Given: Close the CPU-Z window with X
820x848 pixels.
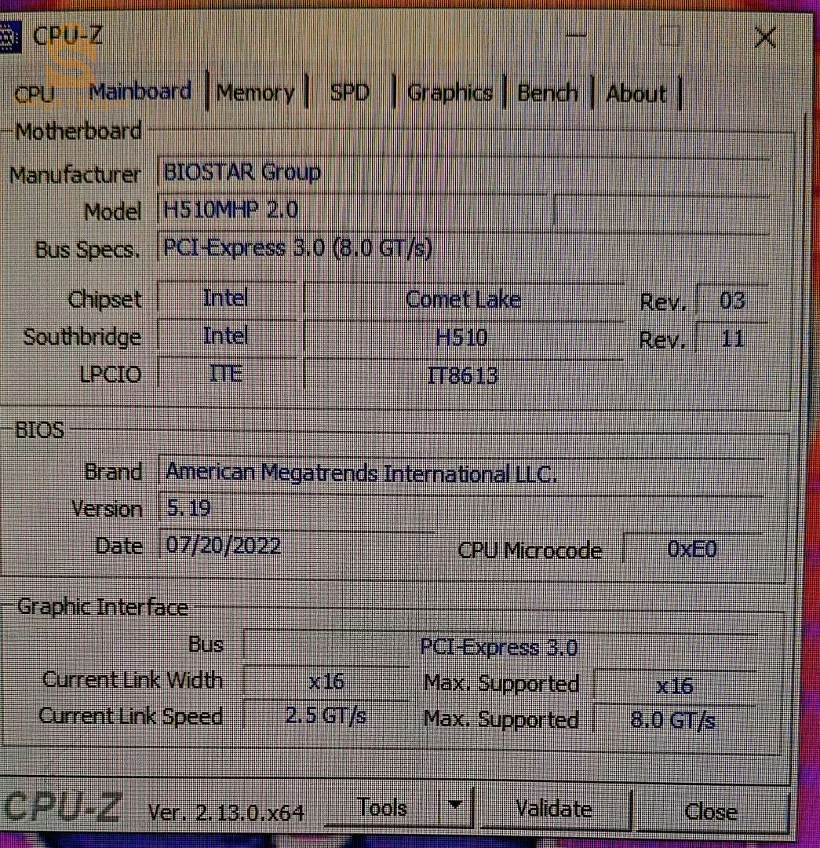Looking at the screenshot, I should point(764,37).
